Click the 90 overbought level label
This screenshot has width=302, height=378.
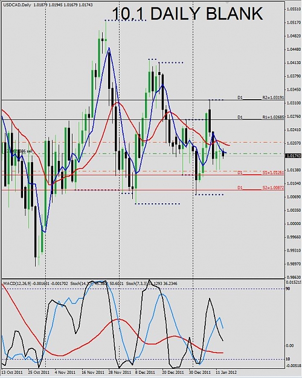coord(288,289)
